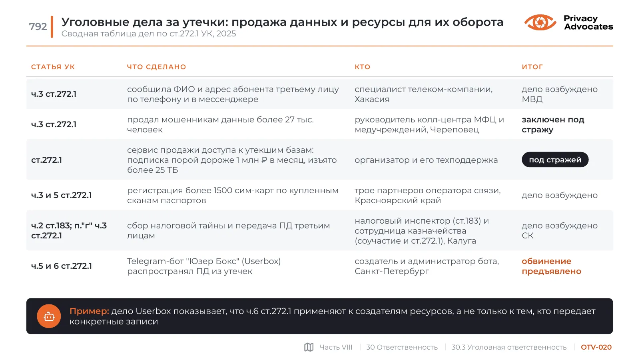The image size is (640, 360).
Task: Click 'специалист телеком-компании, Хакасия'
Action: pyautogui.click(x=423, y=94)
